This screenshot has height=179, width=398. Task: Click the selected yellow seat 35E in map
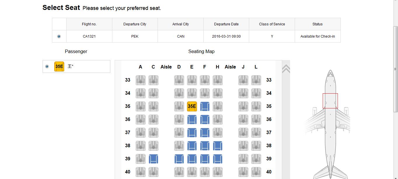(192, 106)
